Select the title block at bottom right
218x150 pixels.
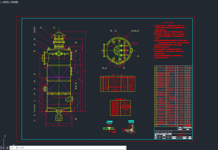click(x=173, y=133)
